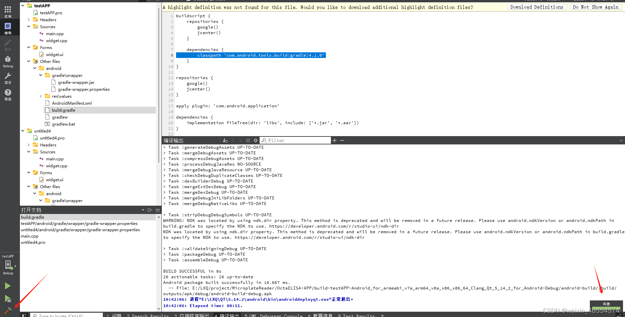Go to previous item in compile output
Image resolution: width=625 pixels, height=317 pixels.
click(233, 140)
